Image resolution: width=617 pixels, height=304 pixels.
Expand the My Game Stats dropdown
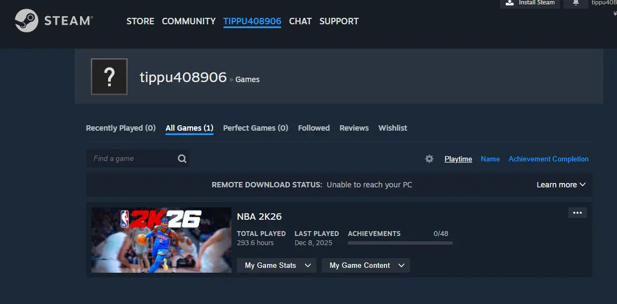pos(277,266)
